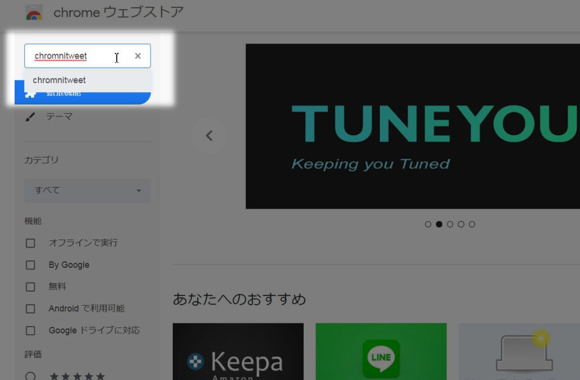Click the カテゴリ section label
580x380 pixels.
pos(41,160)
